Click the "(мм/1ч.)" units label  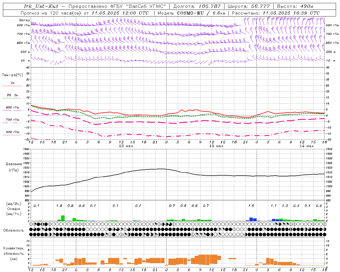[14, 214]
